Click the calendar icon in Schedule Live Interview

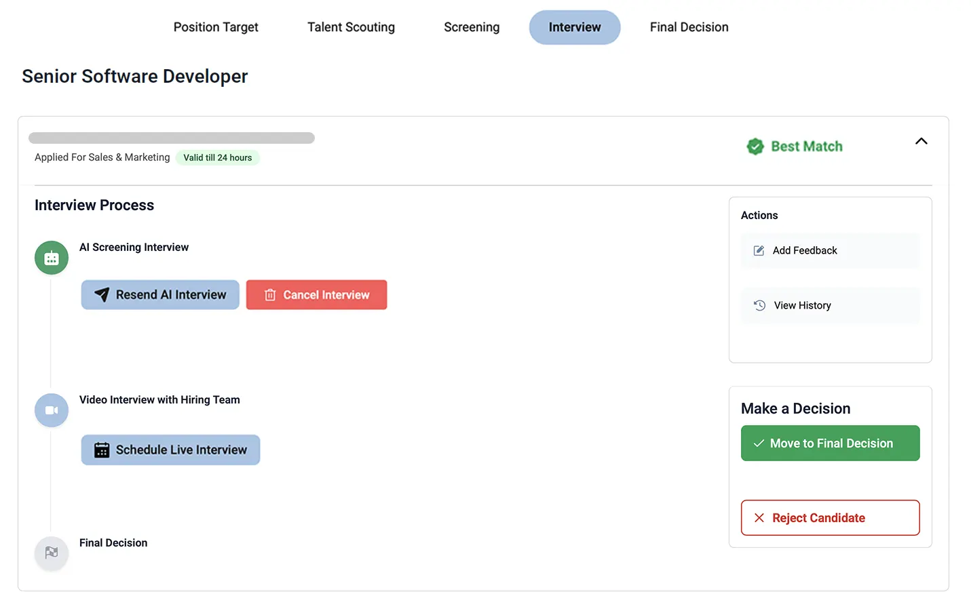(x=102, y=450)
